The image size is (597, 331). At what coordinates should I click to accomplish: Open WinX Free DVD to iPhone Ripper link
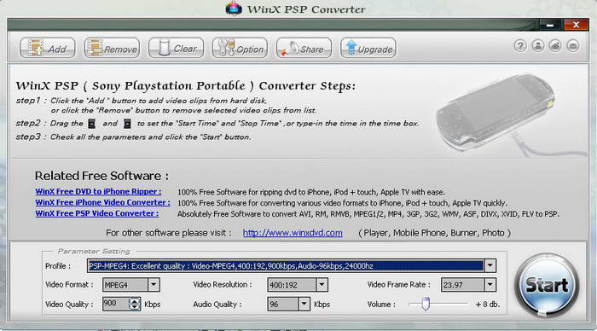98,192
